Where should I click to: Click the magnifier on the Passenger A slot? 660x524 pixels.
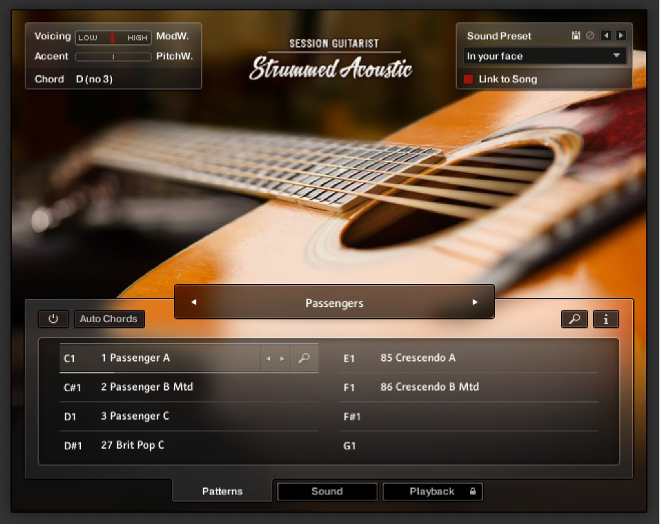[303, 358]
